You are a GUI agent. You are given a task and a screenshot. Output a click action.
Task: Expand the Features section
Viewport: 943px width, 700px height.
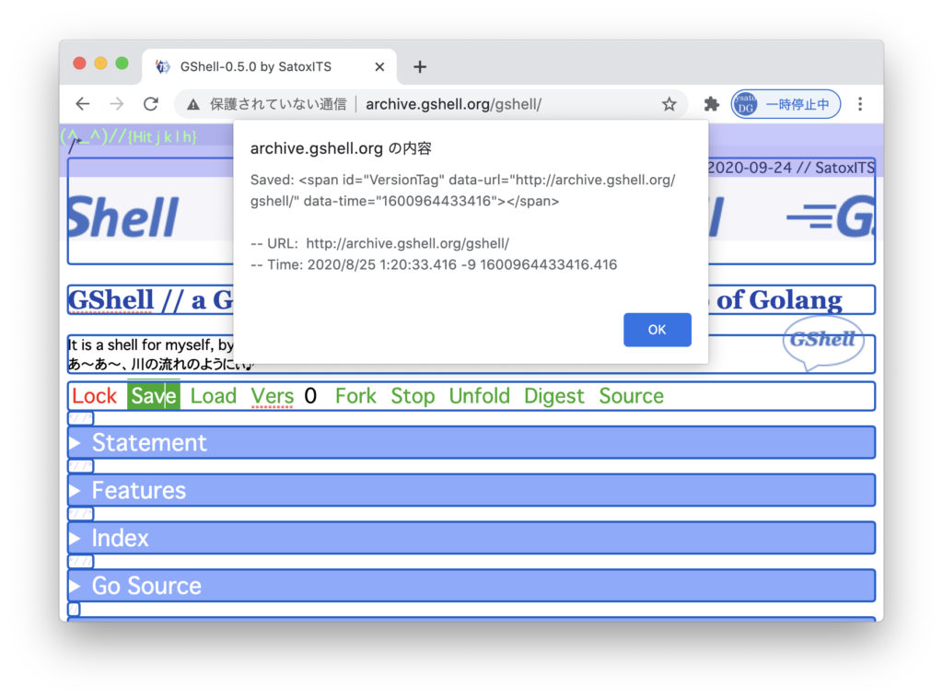click(138, 491)
